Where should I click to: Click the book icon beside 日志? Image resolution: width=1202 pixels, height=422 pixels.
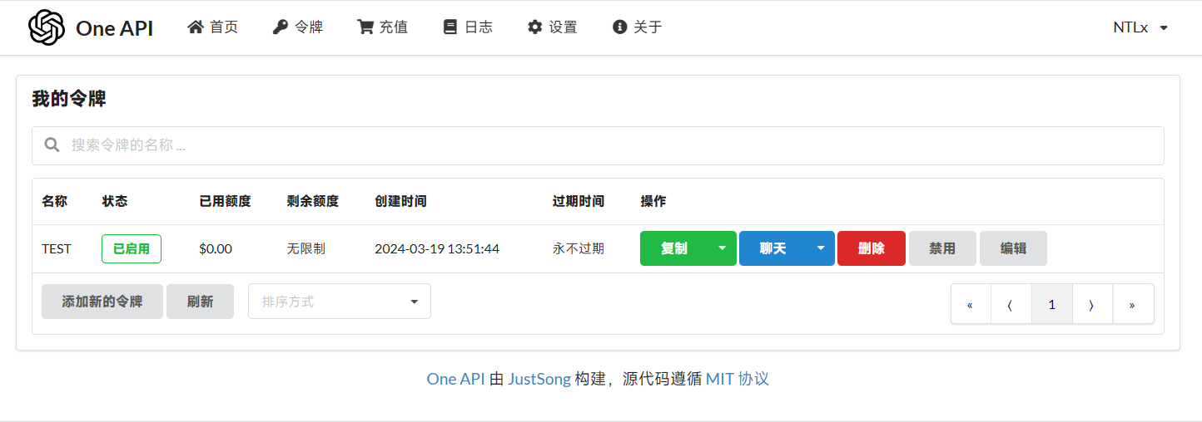click(450, 27)
